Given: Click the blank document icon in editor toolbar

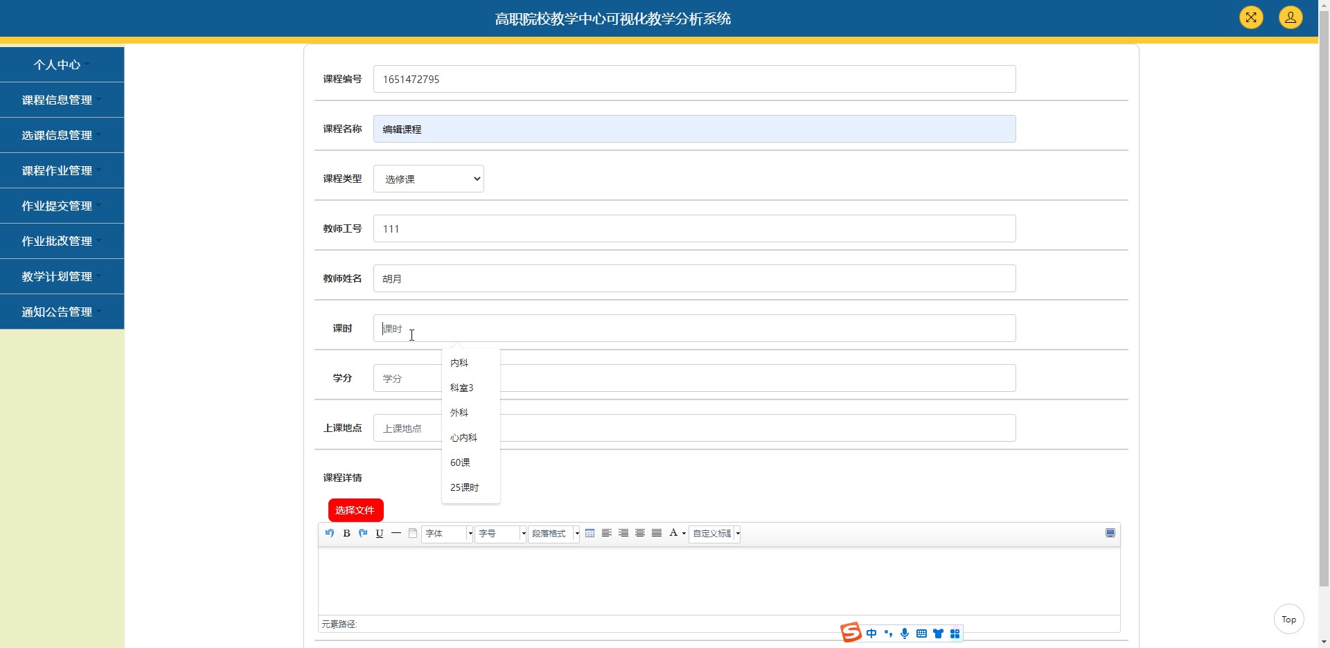Looking at the screenshot, I should point(413,533).
